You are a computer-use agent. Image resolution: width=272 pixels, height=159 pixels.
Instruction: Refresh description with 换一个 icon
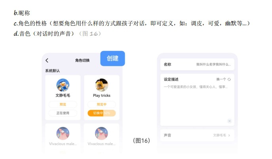(x=229, y=79)
